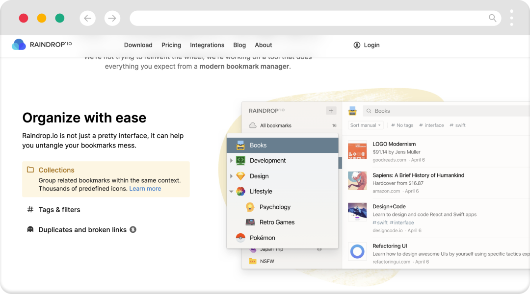Open the Pricing page
530x294 pixels.
[171, 45]
